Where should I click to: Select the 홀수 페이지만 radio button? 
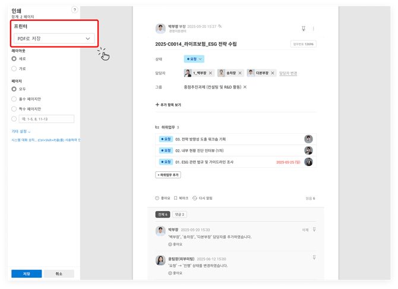point(14,99)
